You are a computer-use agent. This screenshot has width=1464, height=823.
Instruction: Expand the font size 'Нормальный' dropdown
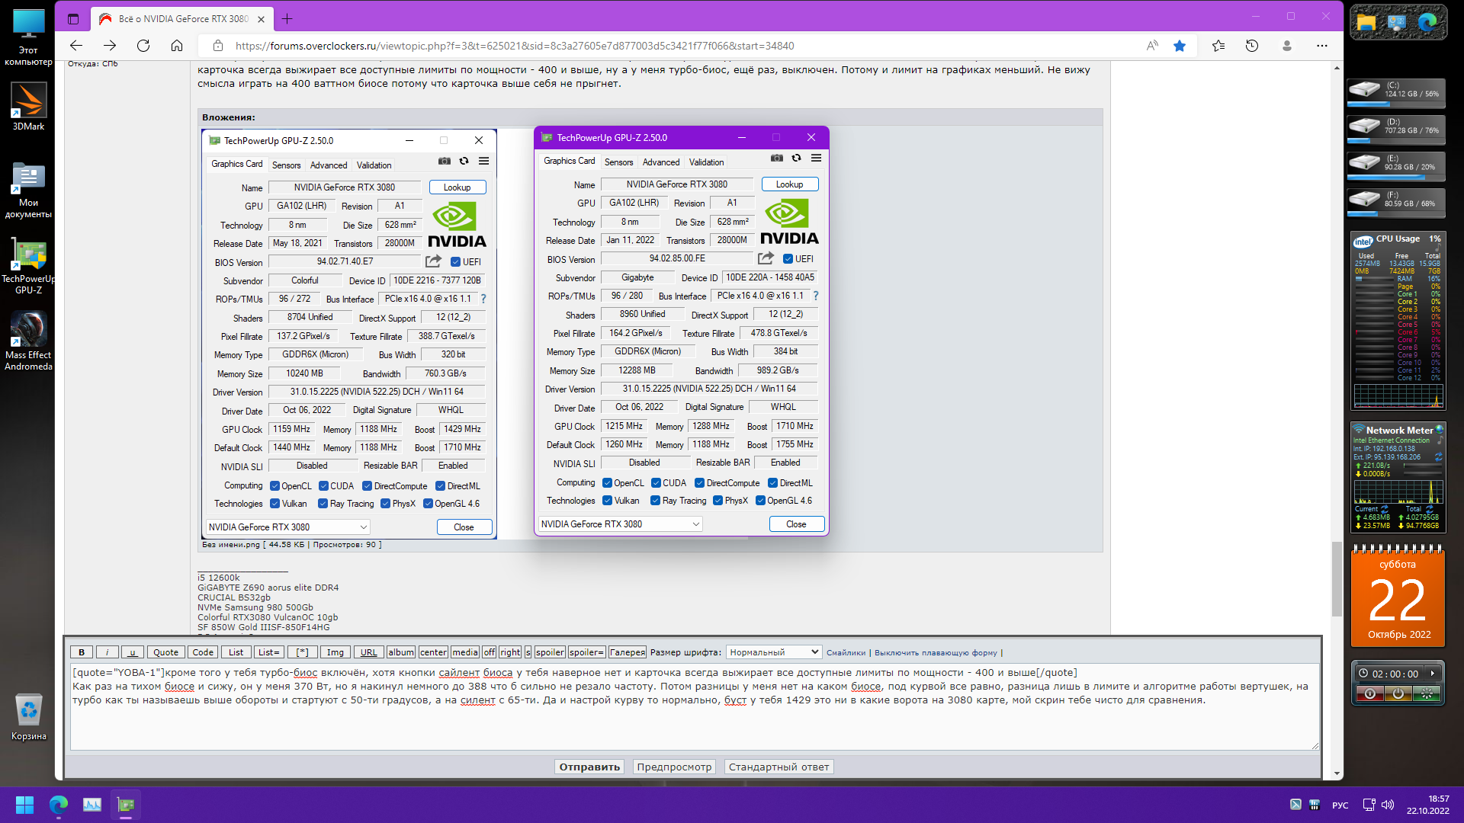[773, 652]
